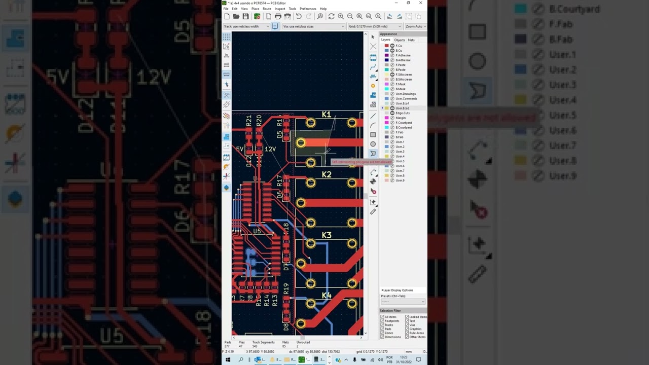
Task: Click the mm units status field
Action: [x=409, y=351]
